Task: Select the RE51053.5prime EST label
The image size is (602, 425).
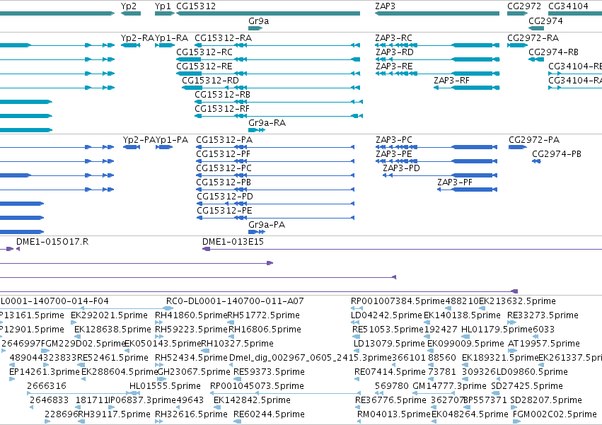Action: pos(388,330)
